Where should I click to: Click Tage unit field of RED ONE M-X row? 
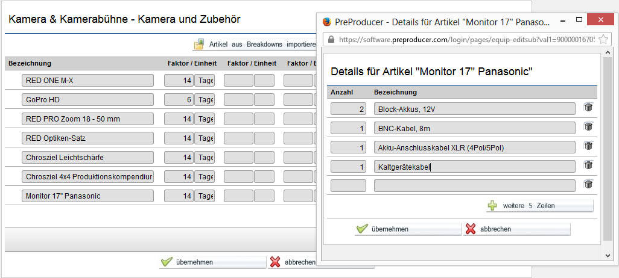coord(205,80)
